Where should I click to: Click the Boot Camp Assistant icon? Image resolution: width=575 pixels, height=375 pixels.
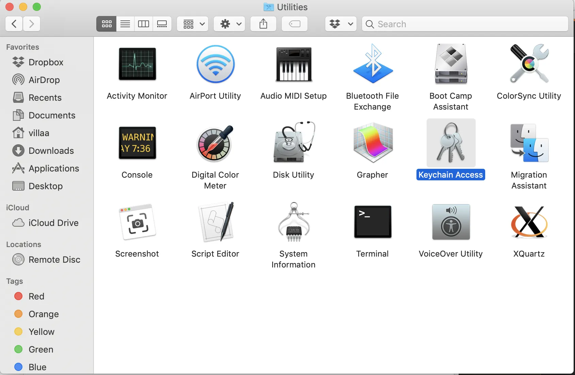451,64
